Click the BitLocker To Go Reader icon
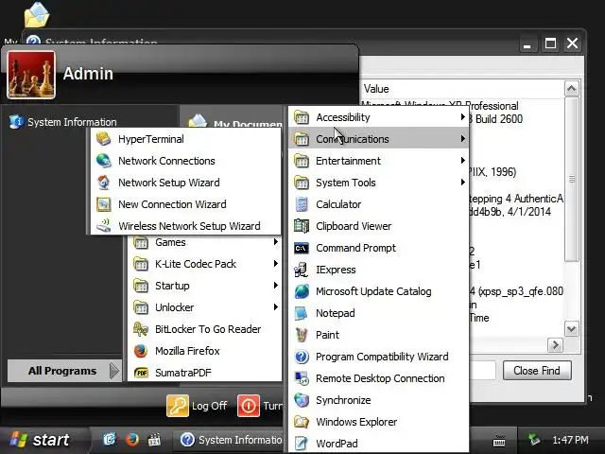Viewport: 605px width, 454px height. [141, 329]
